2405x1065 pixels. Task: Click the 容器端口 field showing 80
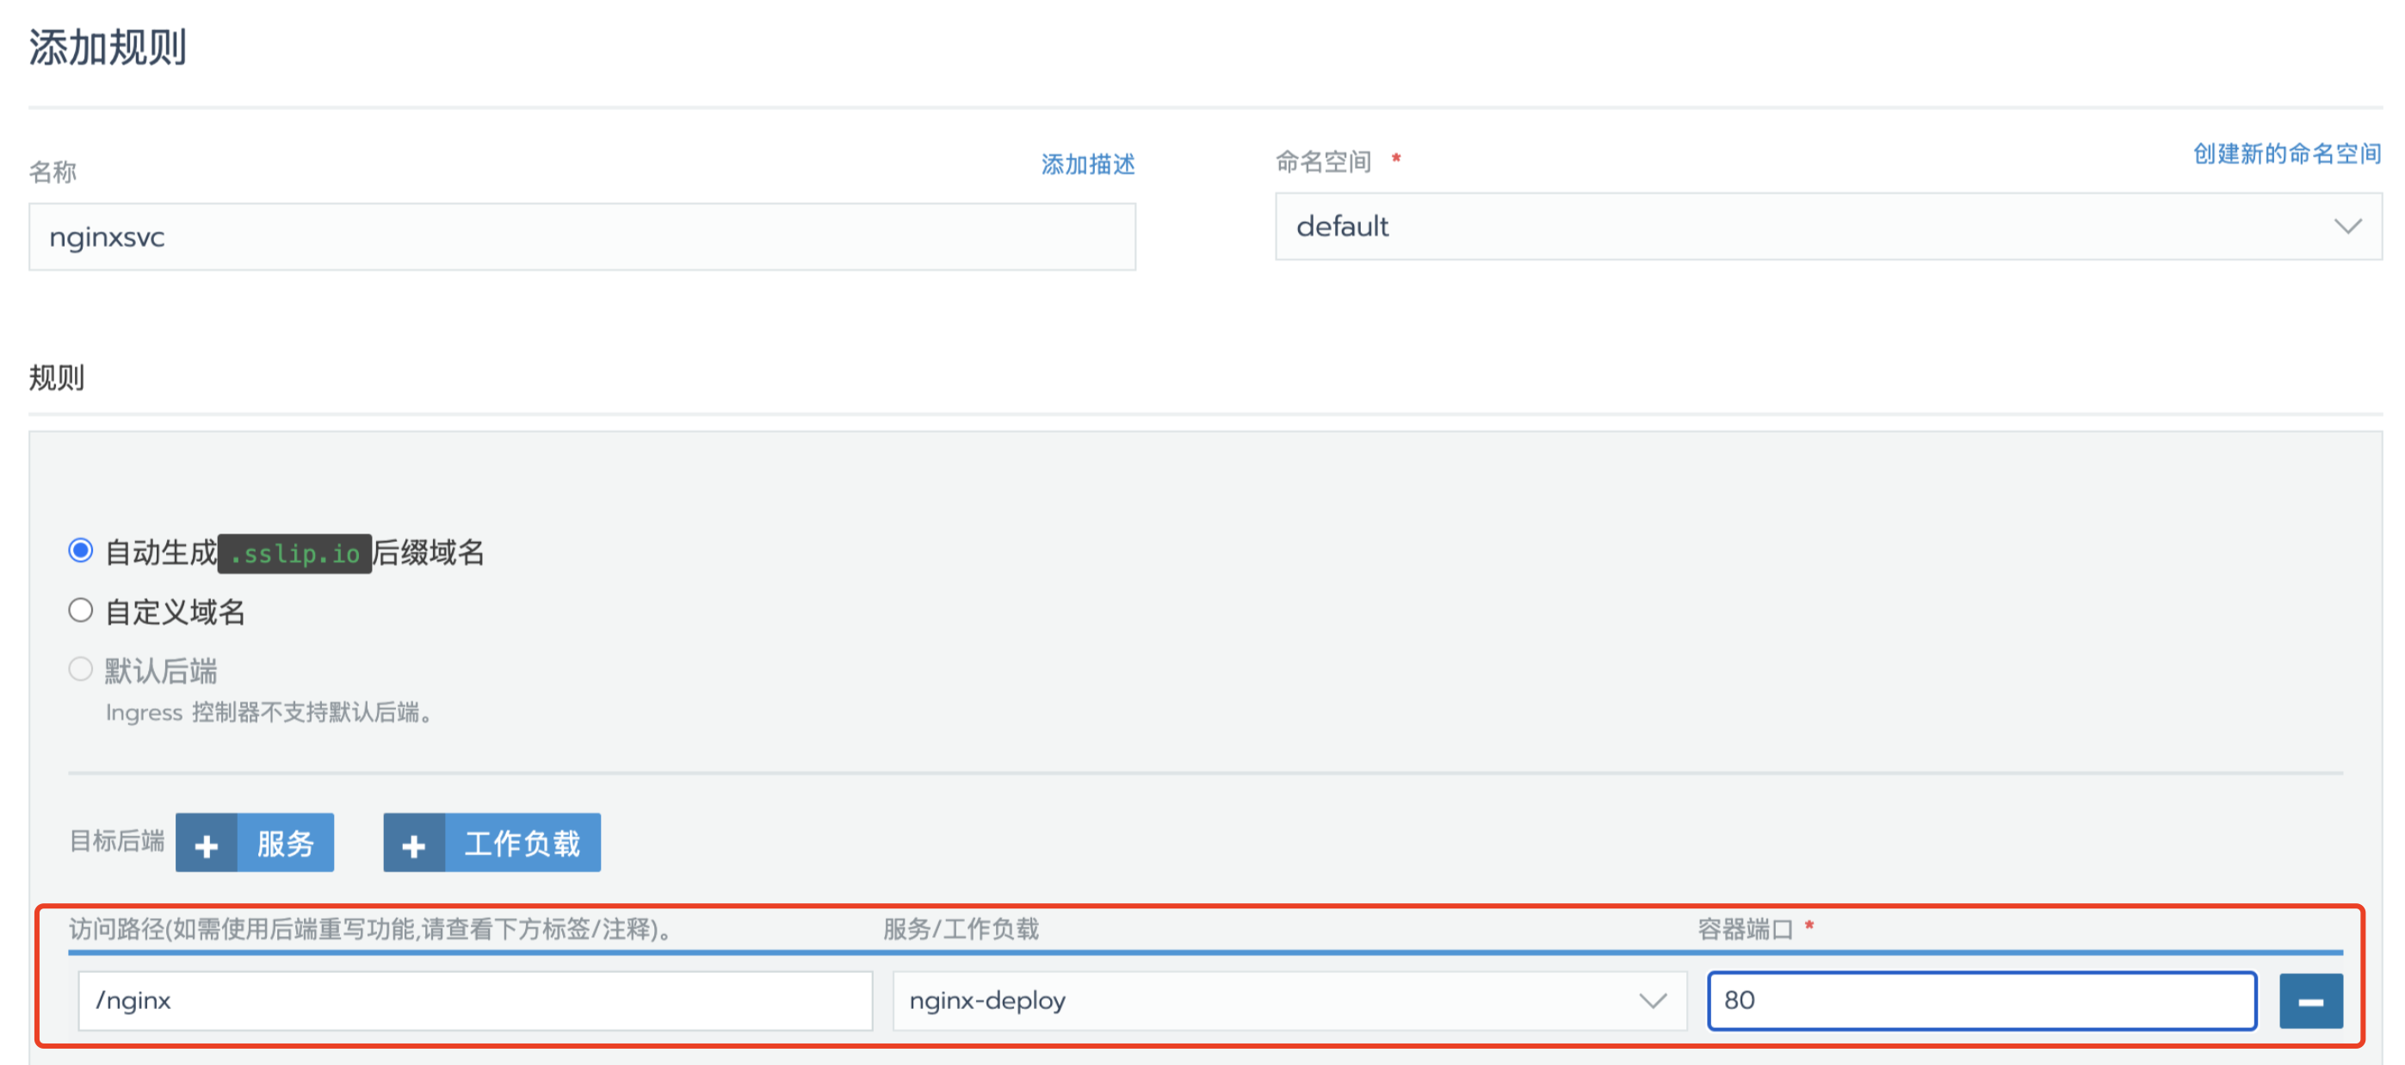coord(1981,1000)
